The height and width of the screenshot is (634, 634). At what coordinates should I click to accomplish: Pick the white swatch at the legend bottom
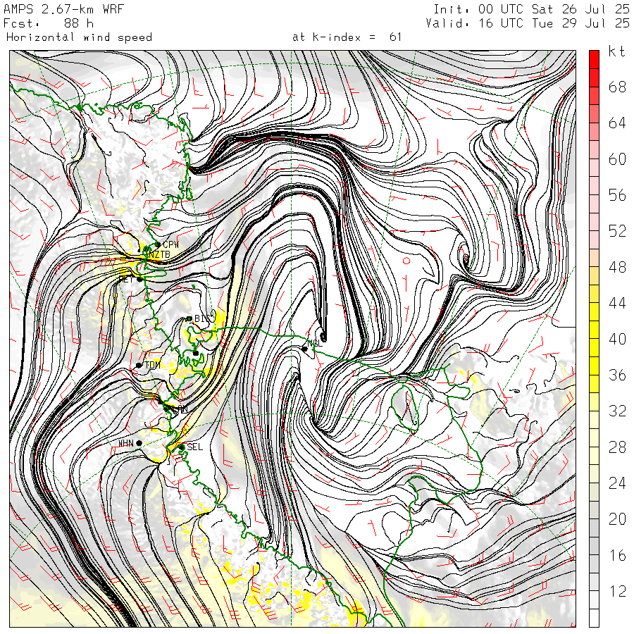pos(594,618)
